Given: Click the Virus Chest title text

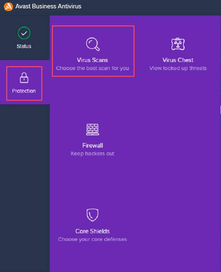Looking at the screenshot, I should point(178,60).
